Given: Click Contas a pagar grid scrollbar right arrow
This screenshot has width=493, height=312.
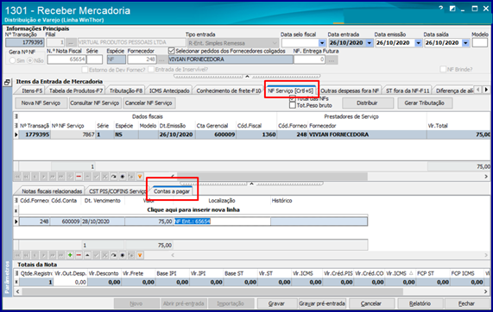Looking at the screenshot, I should point(486,255).
